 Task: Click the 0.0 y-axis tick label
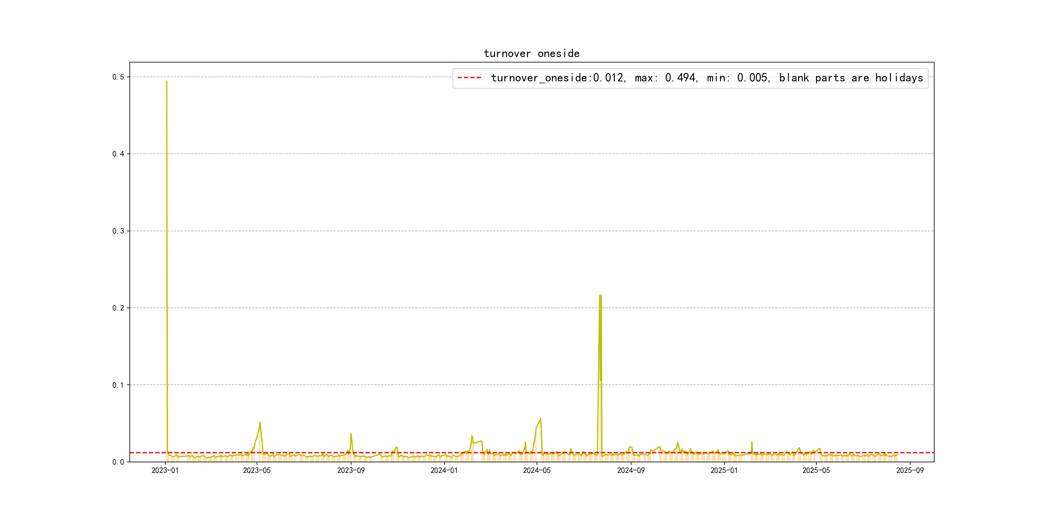point(118,462)
